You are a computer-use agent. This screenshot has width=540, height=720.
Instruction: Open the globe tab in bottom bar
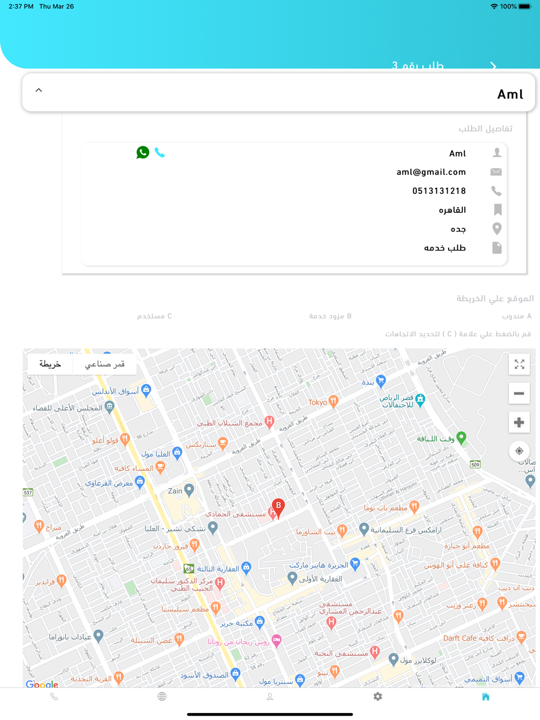(x=161, y=697)
